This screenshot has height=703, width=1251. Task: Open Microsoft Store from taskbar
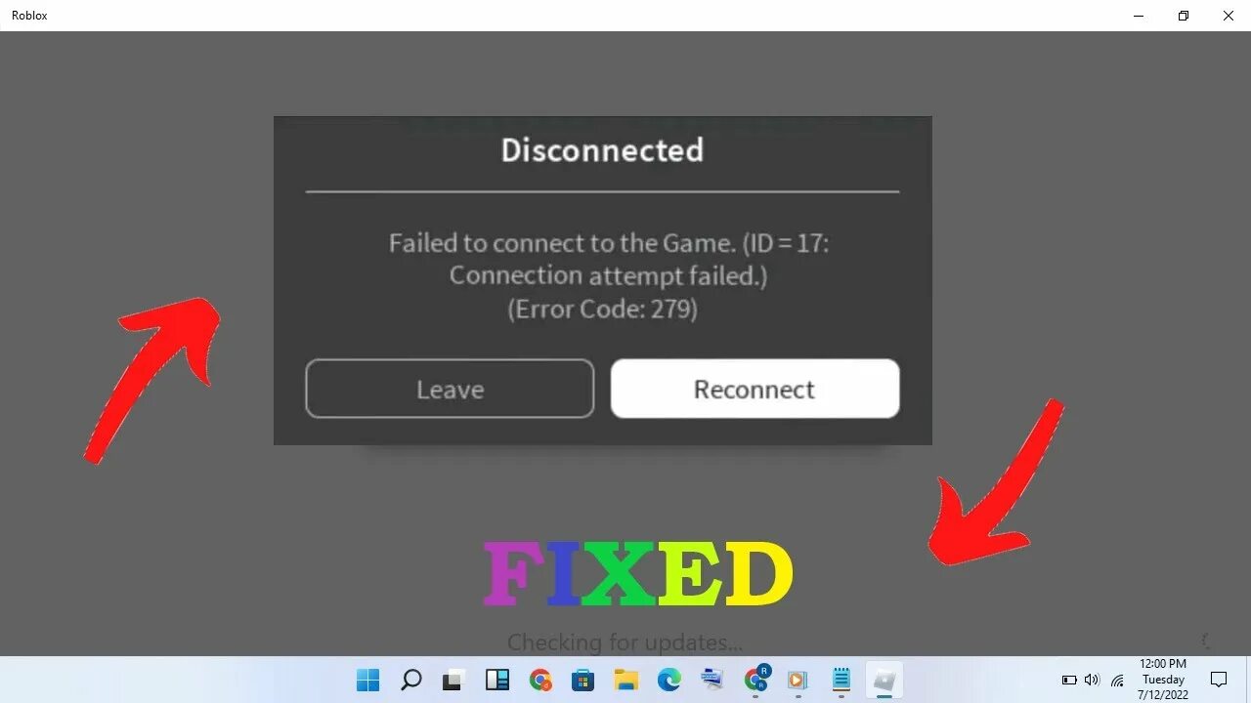click(583, 680)
